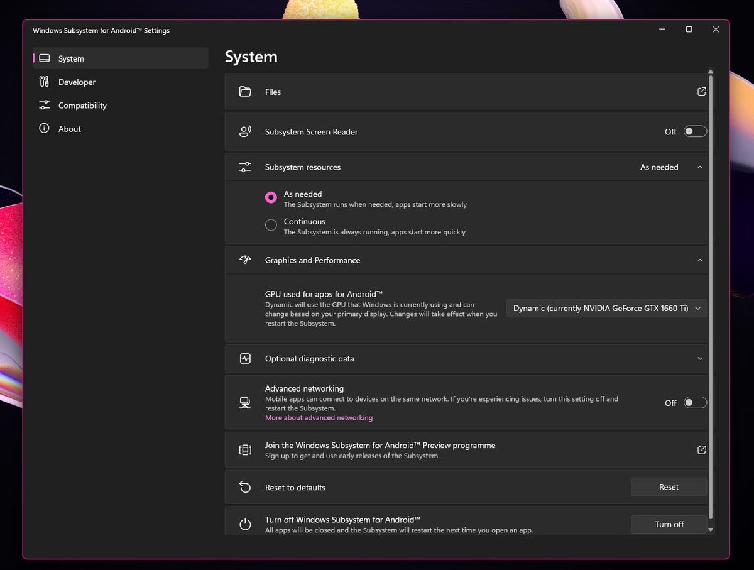Click the Subsystem resources sliders icon
The height and width of the screenshot is (570, 754).
pyautogui.click(x=245, y=167)
